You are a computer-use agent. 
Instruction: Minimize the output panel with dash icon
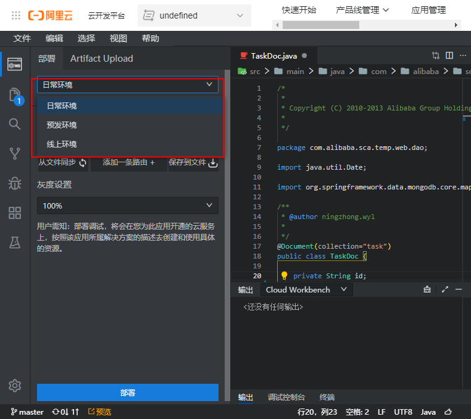coord(459,289)
